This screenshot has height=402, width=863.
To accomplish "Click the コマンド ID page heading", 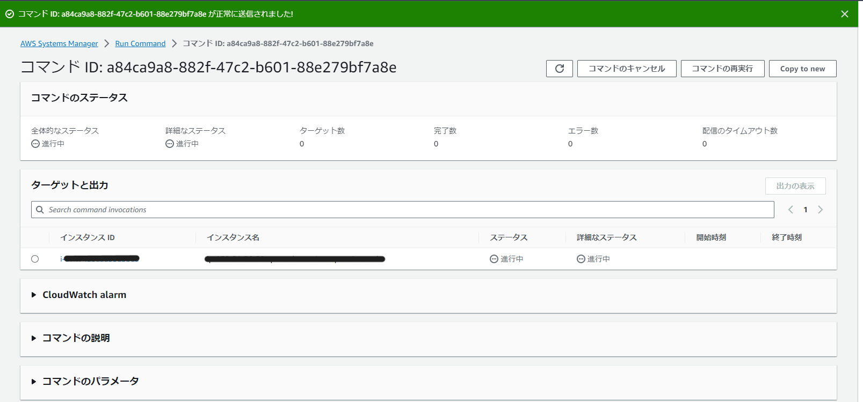I will pos(208,68).
